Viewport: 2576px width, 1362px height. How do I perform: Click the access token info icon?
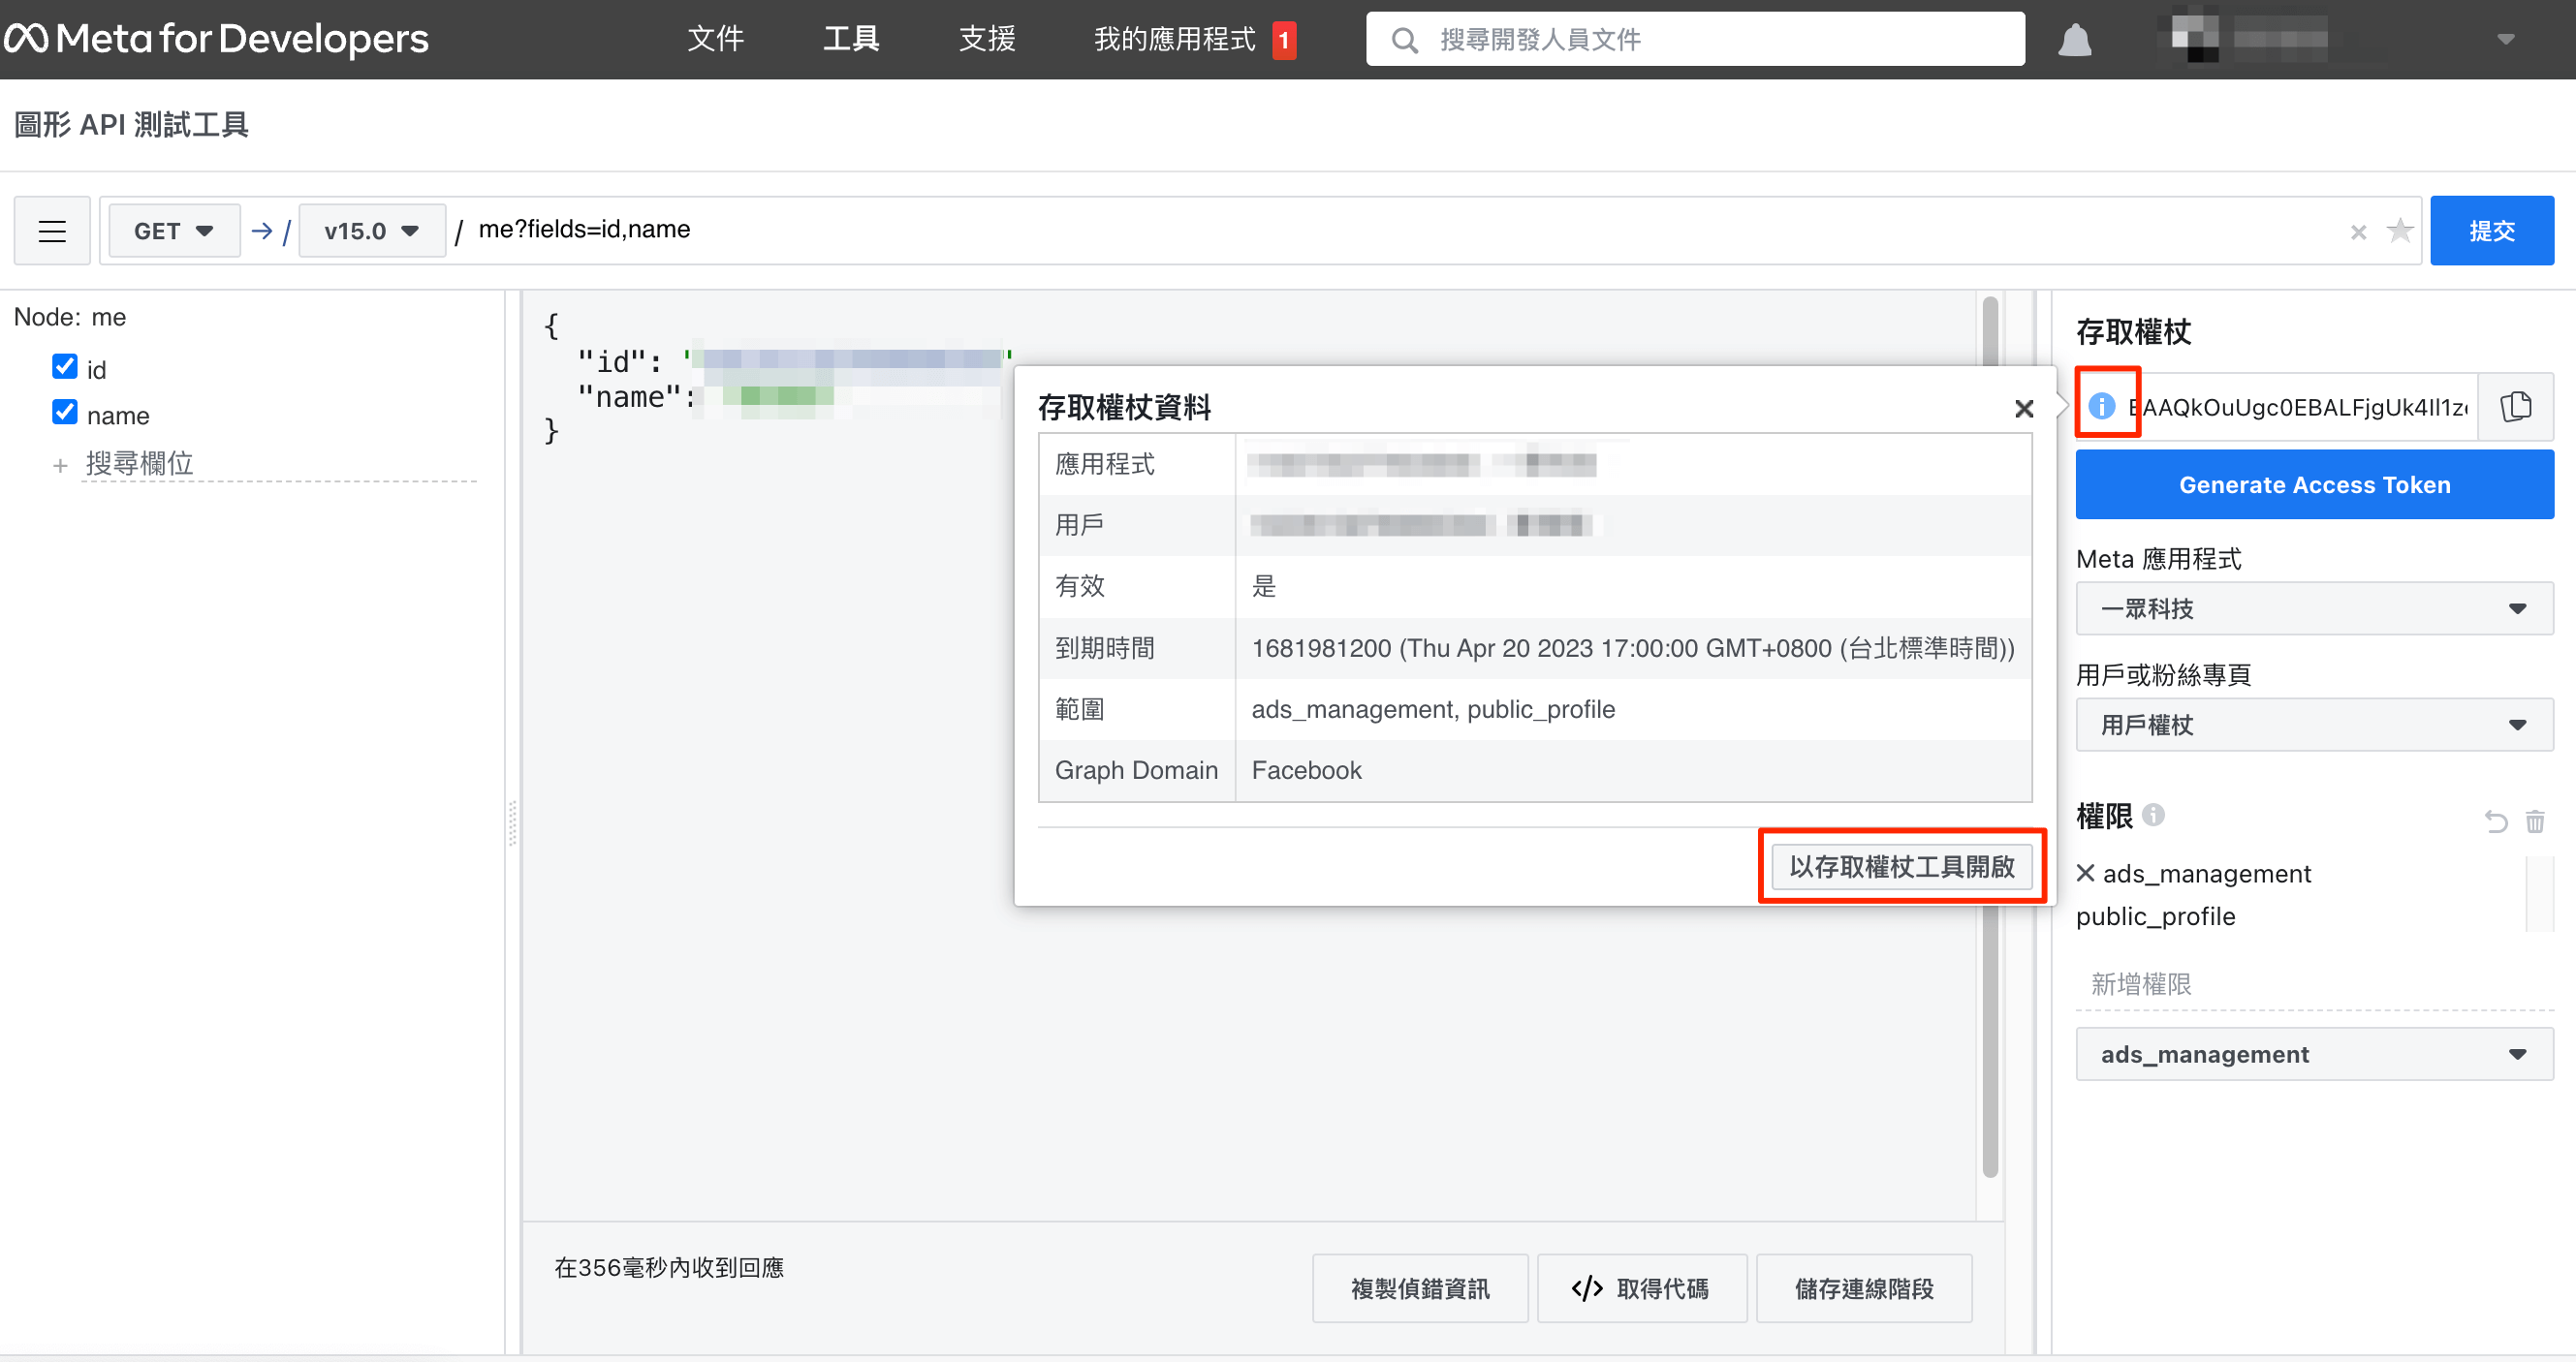2102,406
